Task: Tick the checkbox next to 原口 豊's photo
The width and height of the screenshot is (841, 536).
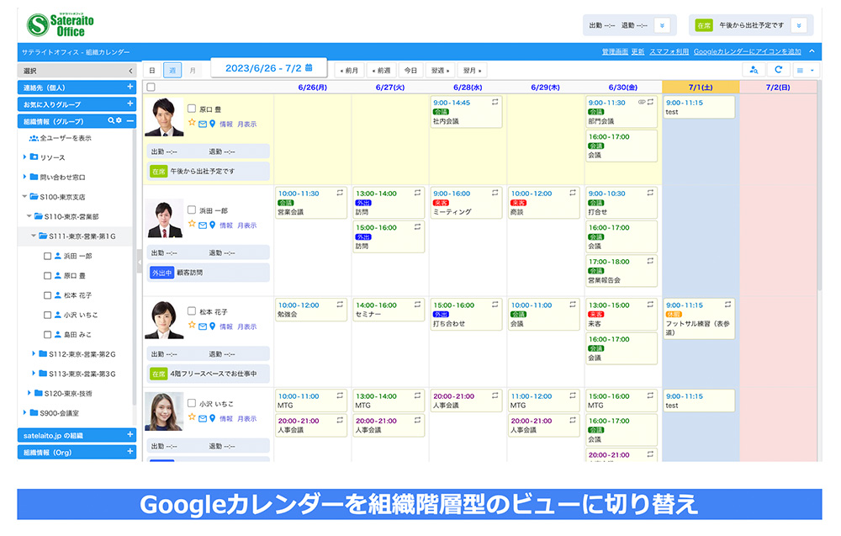Action: pos(192,109)
